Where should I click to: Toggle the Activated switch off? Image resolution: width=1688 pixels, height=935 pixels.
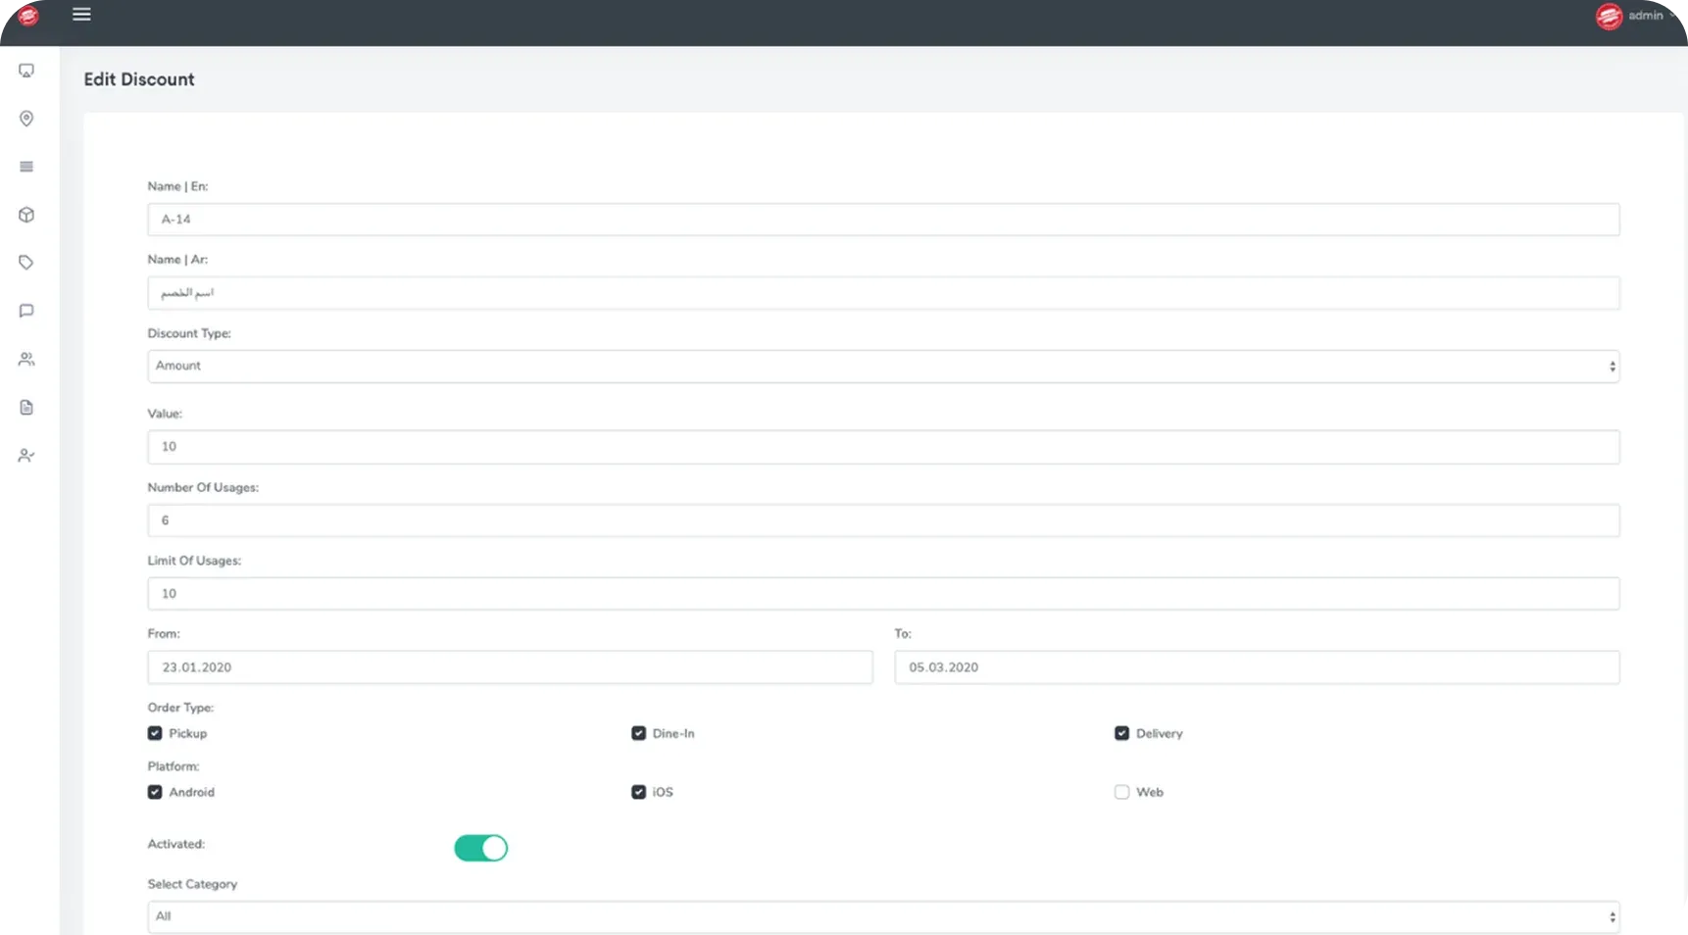[480, 848]
